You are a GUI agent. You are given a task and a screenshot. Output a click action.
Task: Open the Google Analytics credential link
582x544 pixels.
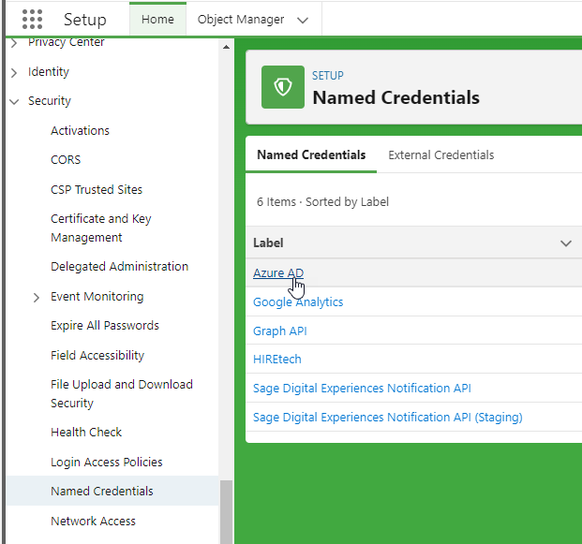point(298,302)
